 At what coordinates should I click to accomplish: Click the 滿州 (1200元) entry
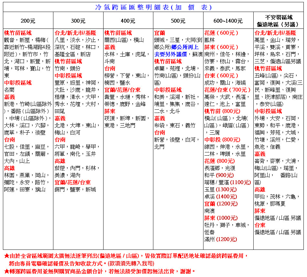pos(221,239)
